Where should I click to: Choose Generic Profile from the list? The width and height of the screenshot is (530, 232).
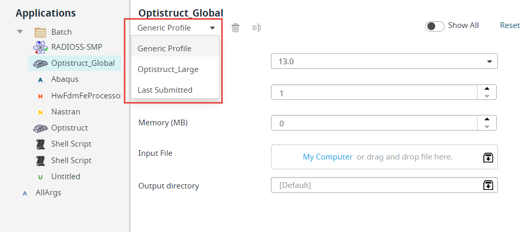pos(175,49)
